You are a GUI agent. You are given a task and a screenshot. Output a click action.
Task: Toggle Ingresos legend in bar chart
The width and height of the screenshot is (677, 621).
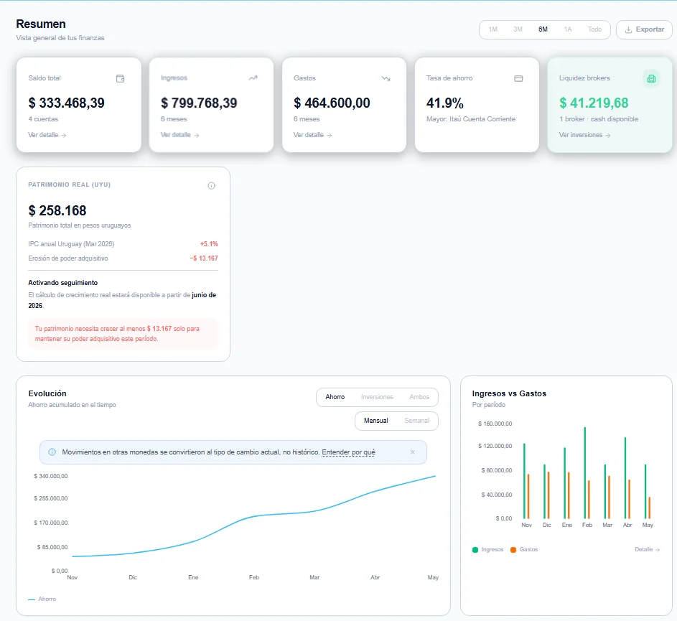(488, 550)
